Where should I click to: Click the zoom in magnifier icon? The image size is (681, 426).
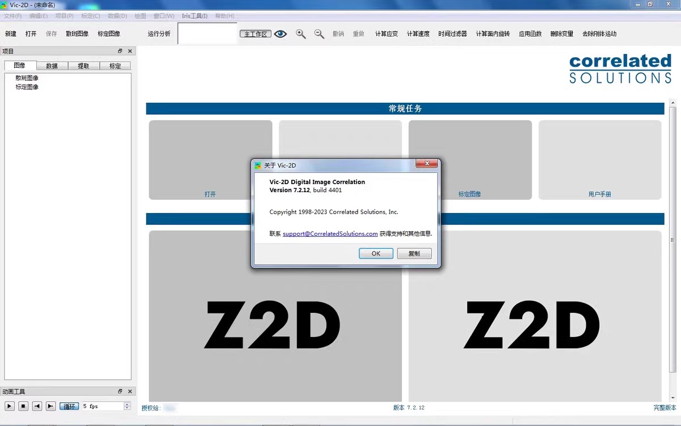point(301,34)
